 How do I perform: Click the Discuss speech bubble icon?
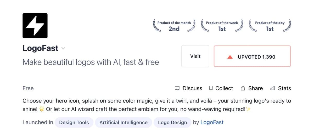click(x=177, y=88)
